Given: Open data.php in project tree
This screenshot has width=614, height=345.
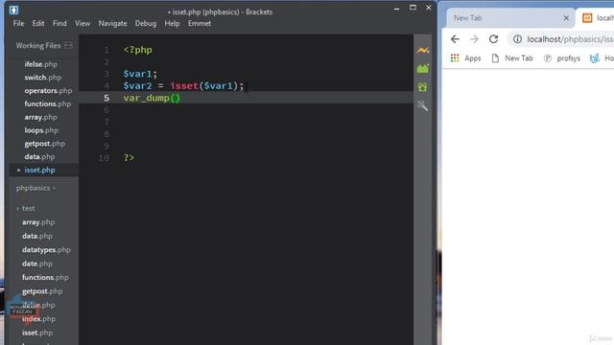Looking at the screenshot, I should [37, 237].
